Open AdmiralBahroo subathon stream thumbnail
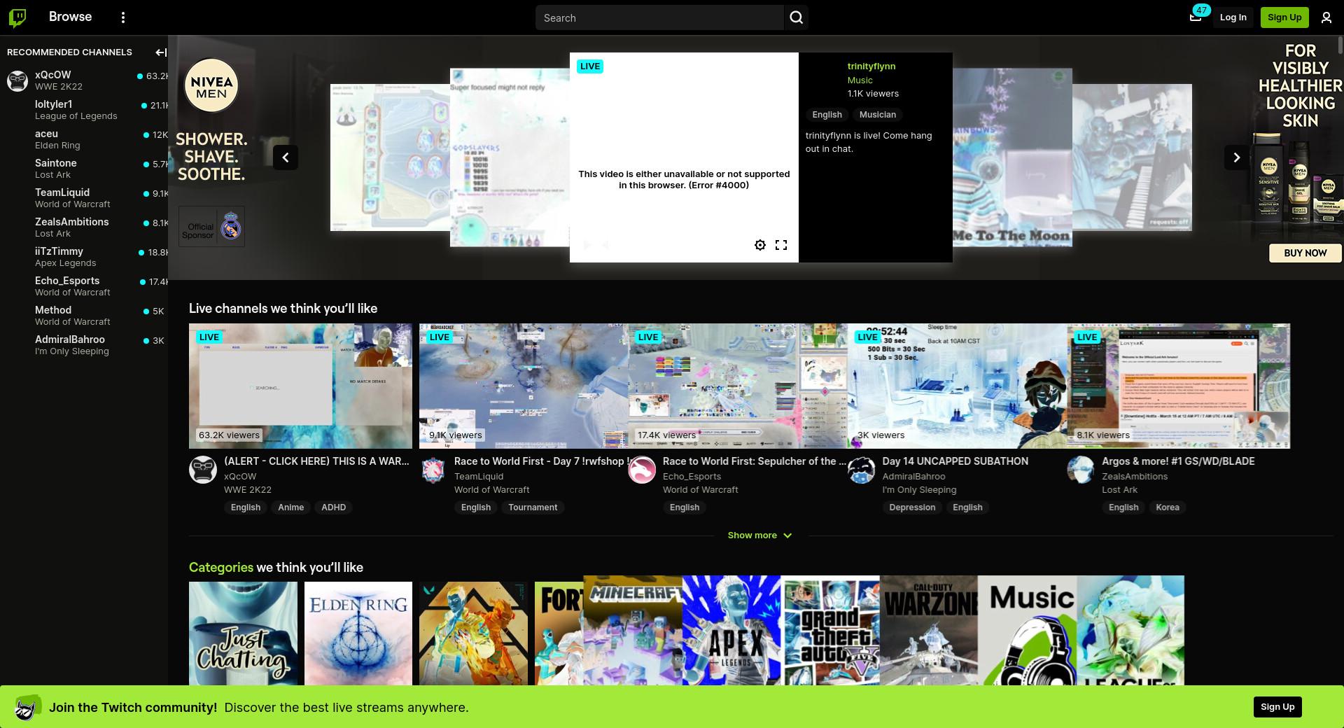1344x728 pixels. coord(957,386)
